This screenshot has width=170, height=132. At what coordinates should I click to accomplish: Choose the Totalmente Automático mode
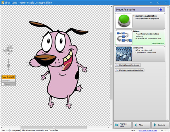140,21
